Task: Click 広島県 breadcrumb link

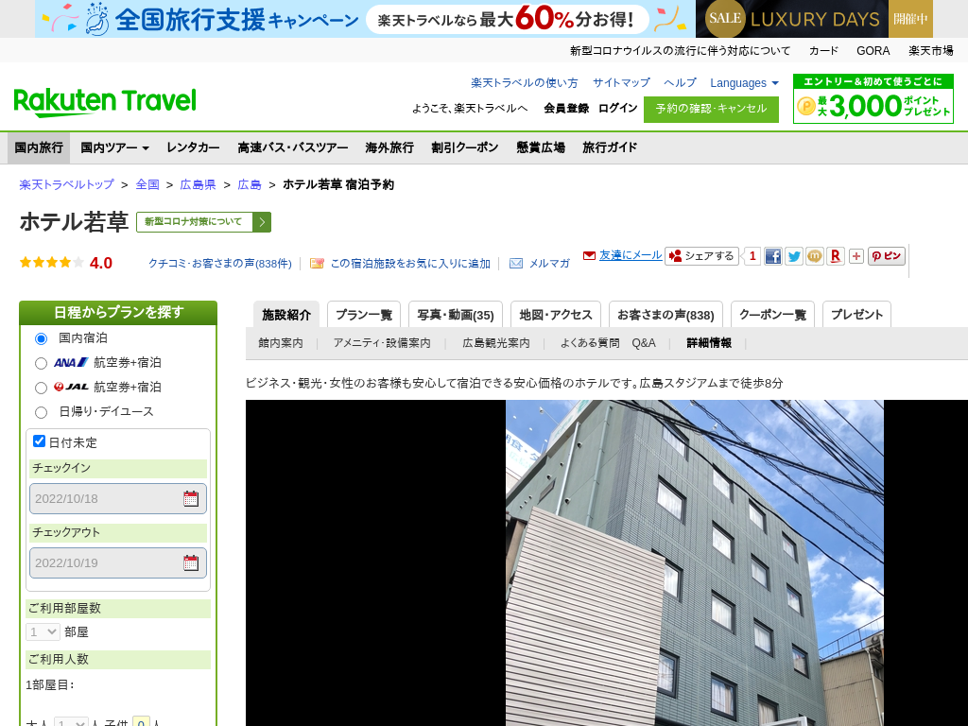Action: click(x=198, y=184)
